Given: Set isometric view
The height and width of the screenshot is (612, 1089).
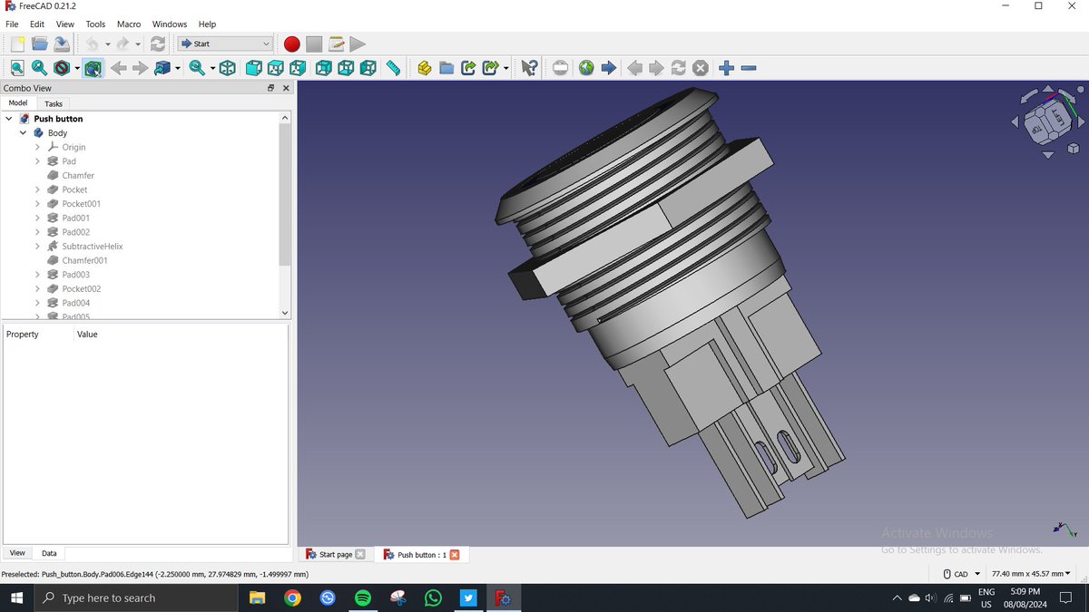Looking at the screenshot, I should pos(228,68).
